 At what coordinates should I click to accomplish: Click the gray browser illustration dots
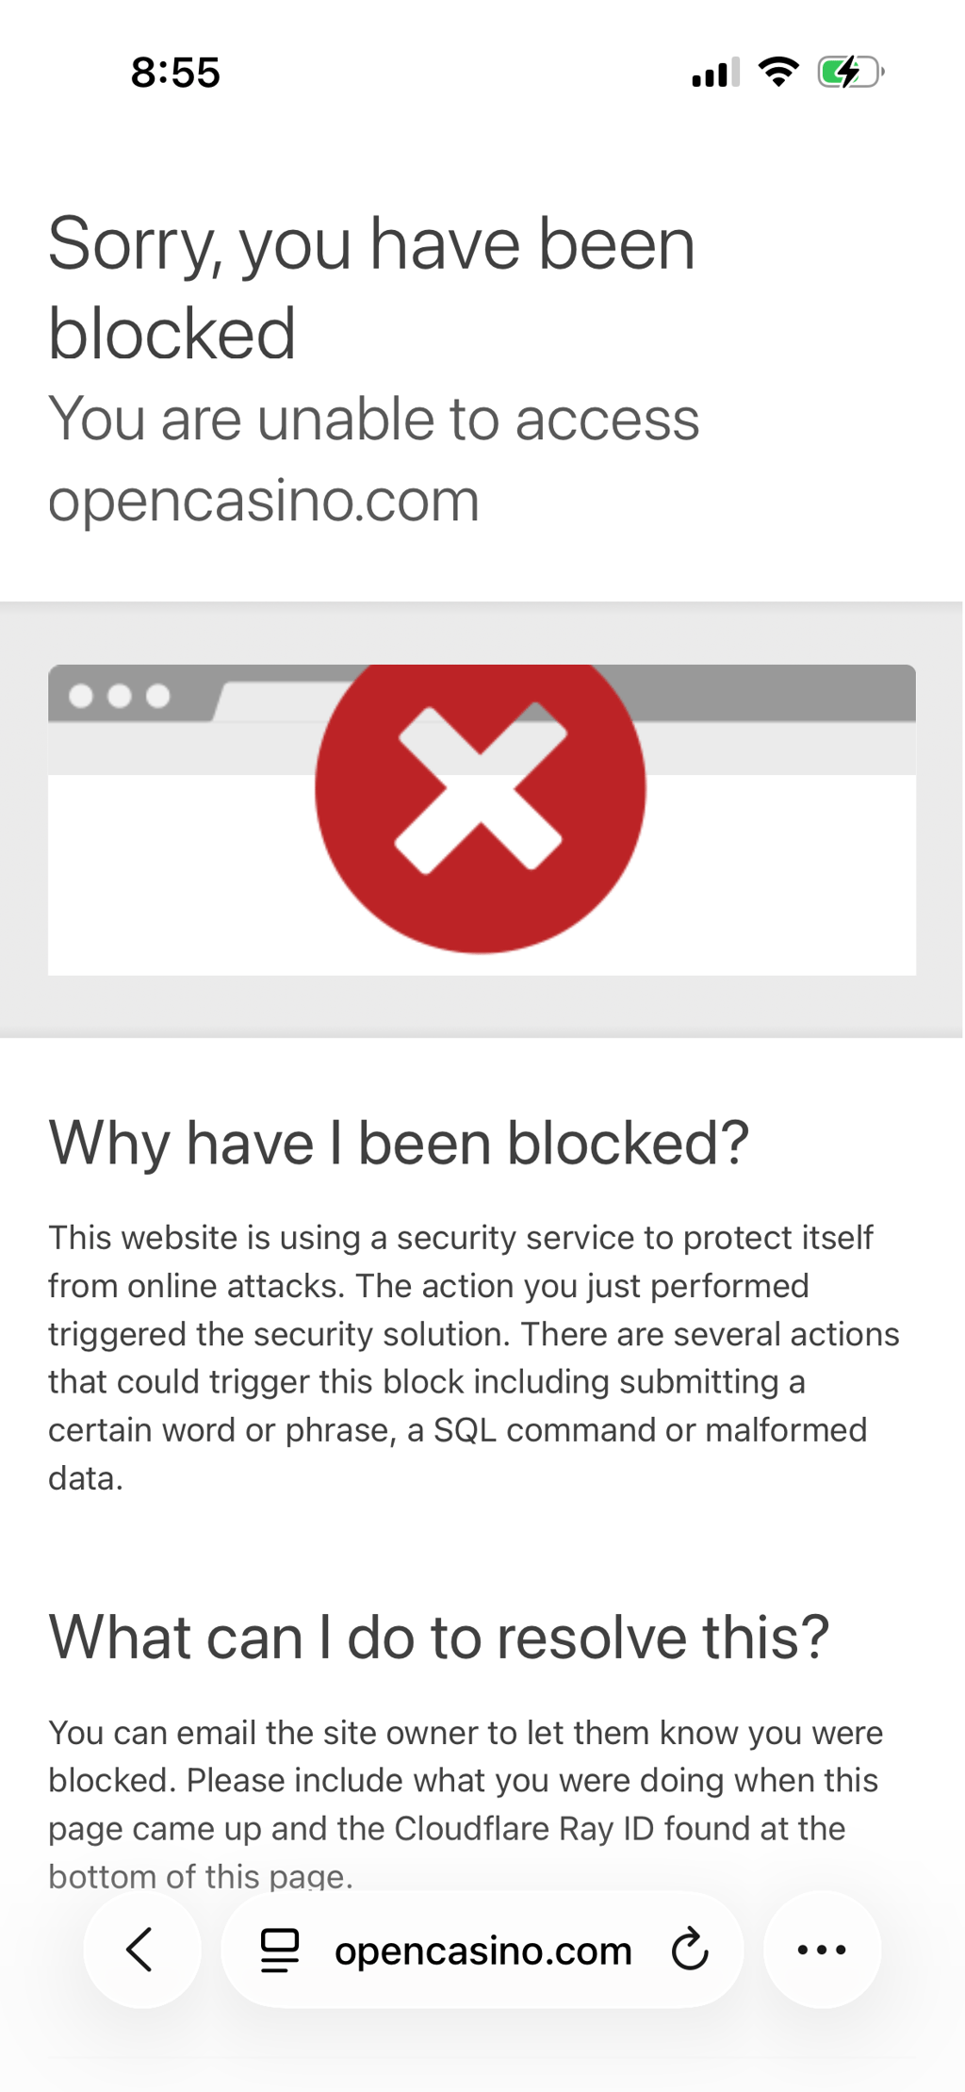point(120,696)
